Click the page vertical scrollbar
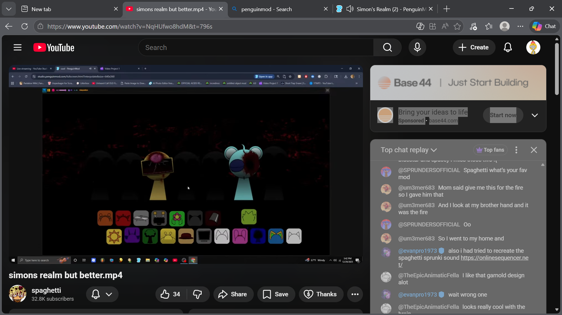 (x=557, y=69)
